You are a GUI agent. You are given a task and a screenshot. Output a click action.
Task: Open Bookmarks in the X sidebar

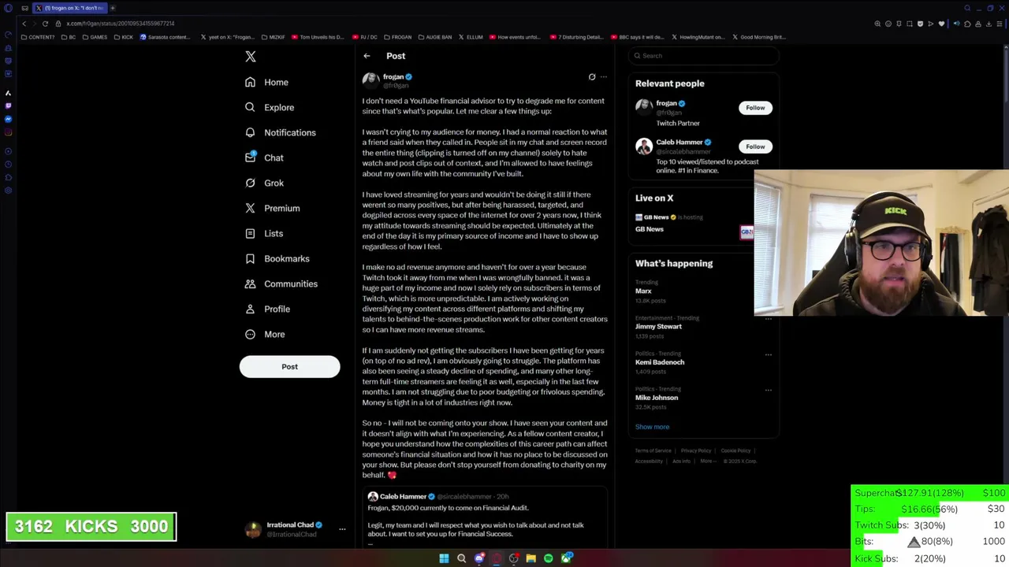point(277,258)
